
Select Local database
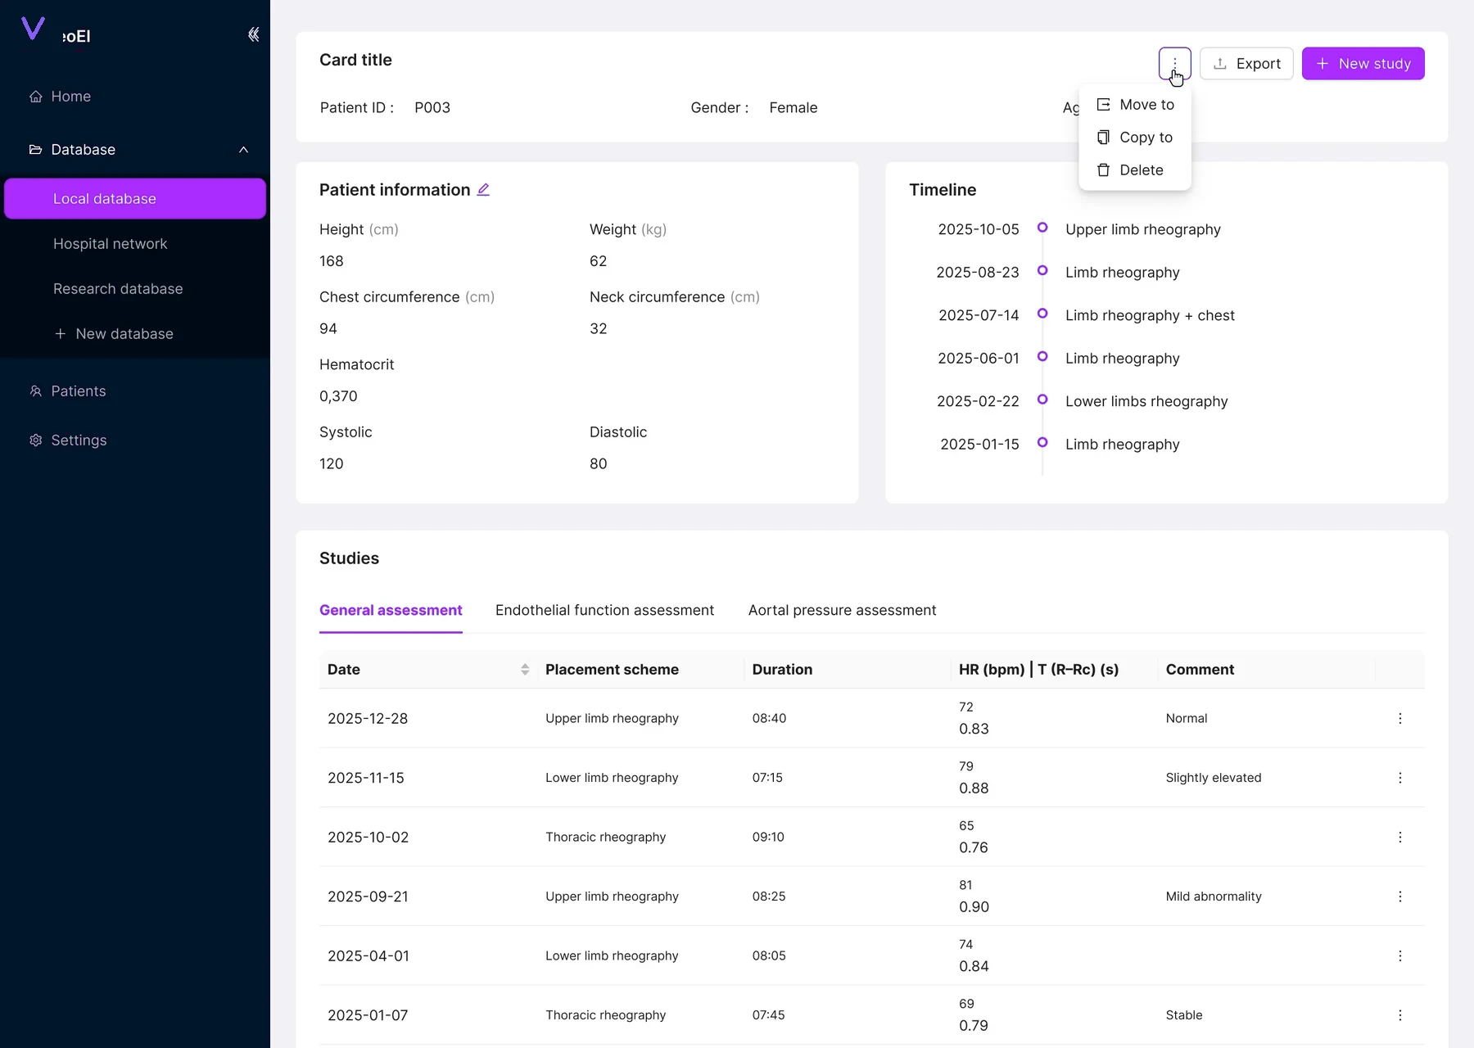(x=135, y=199)
